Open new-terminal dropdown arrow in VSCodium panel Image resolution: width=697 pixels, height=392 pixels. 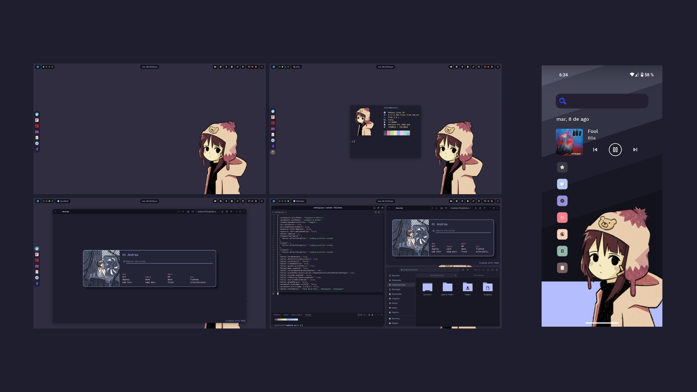click(366, 315)
